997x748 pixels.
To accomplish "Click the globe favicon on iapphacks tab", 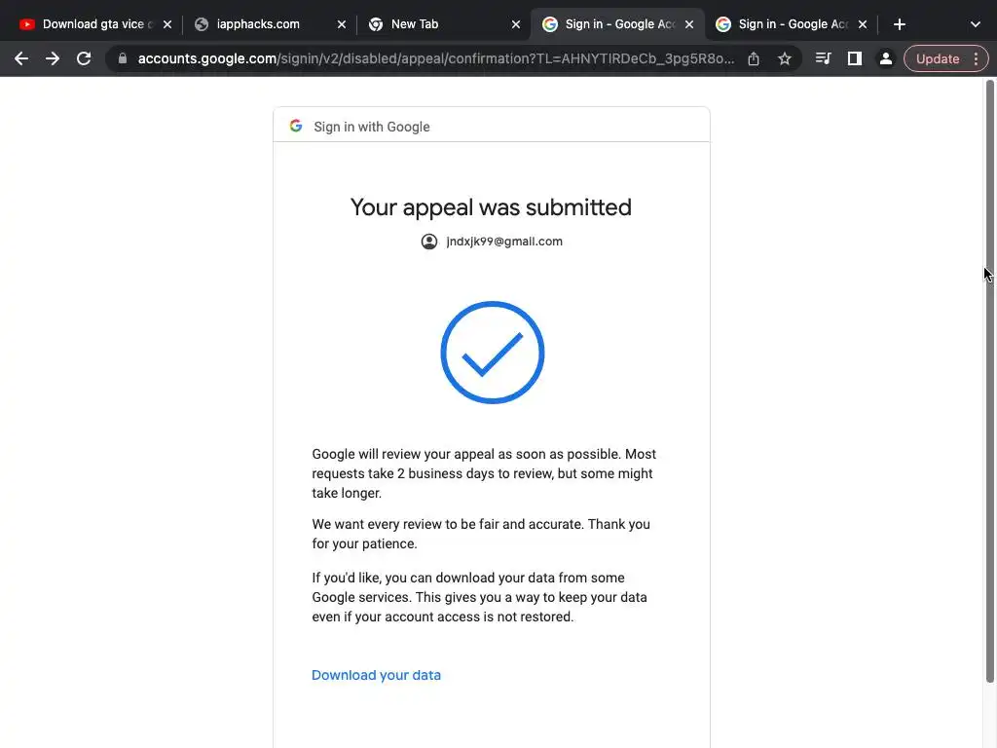I will (202, 24).
